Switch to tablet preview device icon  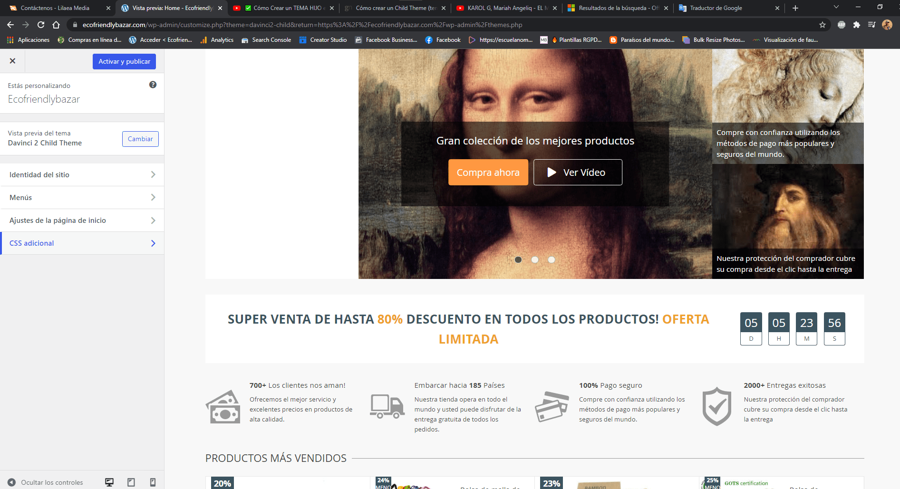pos(131,482)
